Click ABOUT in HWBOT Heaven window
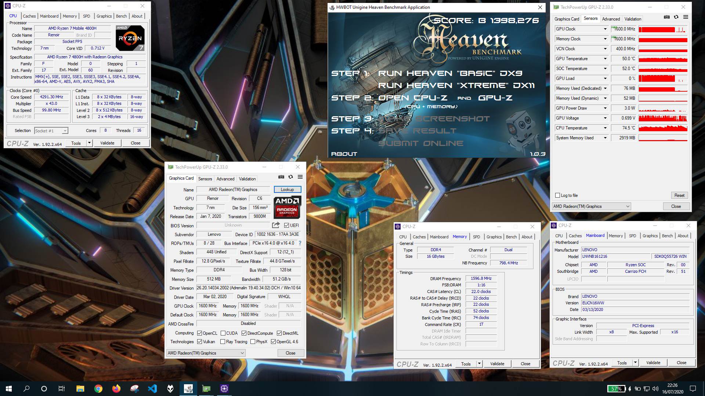 click(x=344, y=154)
